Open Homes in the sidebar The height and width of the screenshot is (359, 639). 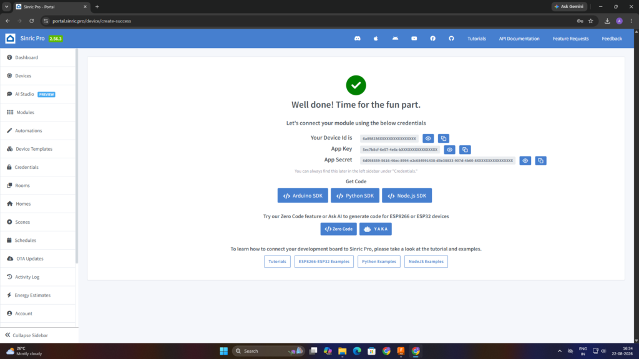tap(38, 204)
